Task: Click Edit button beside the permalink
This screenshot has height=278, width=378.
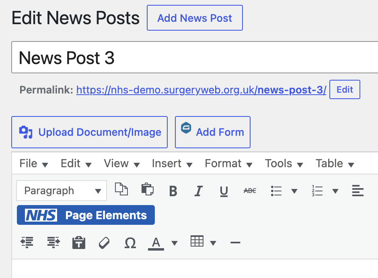Action: coord(345,89)
